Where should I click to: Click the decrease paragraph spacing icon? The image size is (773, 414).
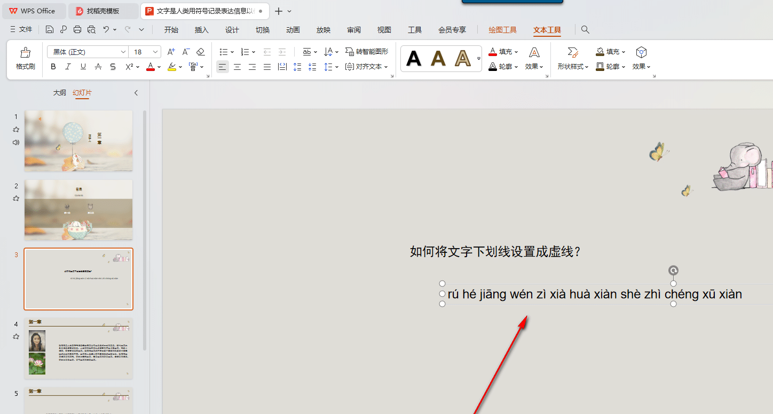[312, 67]
